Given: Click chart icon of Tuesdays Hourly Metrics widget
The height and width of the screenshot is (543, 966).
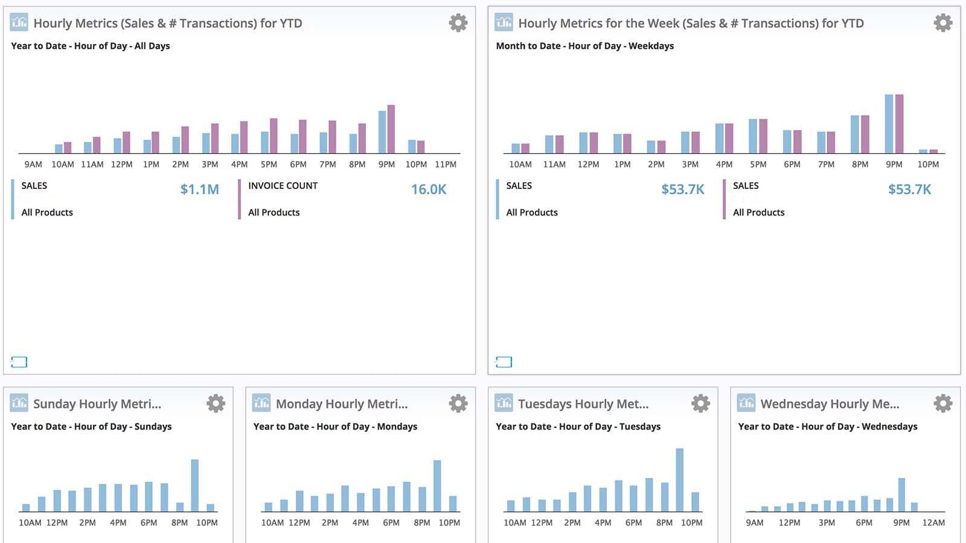Looking at the screenshot, I should tap(504, 403).
